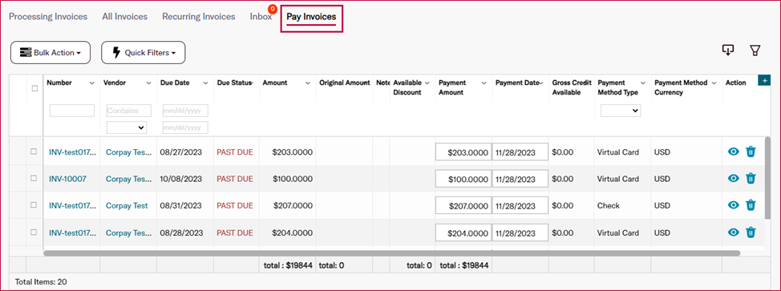
Task: Click the Available Discount column header
Action: 407,87
